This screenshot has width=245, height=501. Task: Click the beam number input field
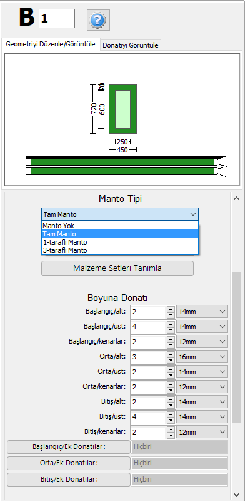[57, 19]
